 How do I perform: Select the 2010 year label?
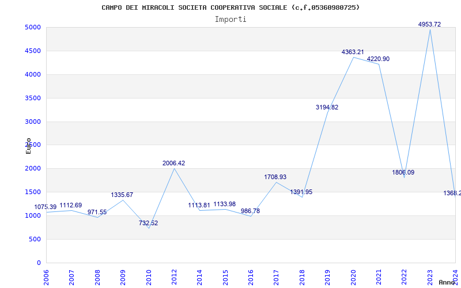pos(149,278)
